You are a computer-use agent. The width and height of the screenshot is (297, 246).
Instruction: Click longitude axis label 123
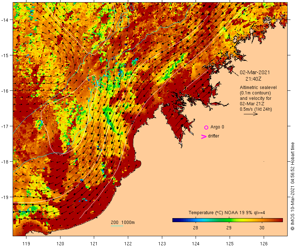pyautogui.click(x=162, y=243)
